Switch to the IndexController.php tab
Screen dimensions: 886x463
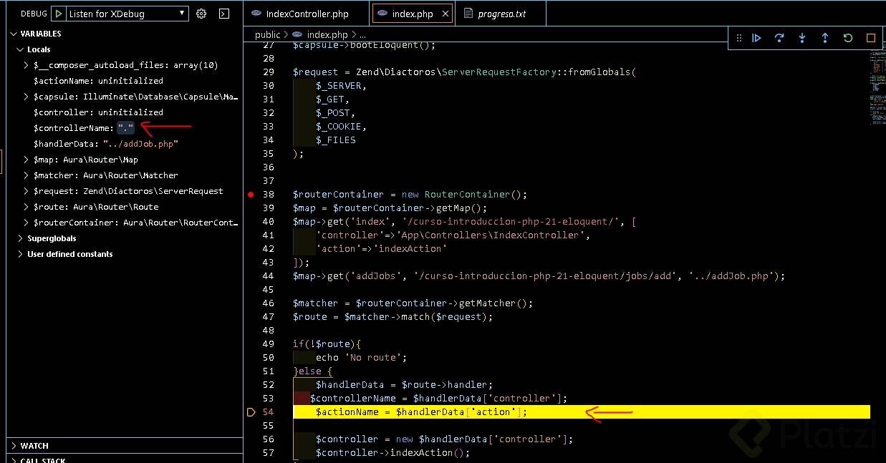(x=307, y=14)
